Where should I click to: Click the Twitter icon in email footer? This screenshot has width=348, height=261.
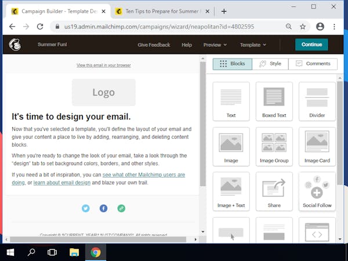pos(86,208)
